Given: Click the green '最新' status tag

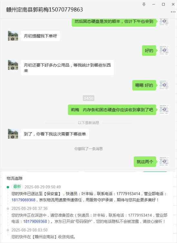Looking at the screenshot, I should point(17,187).
